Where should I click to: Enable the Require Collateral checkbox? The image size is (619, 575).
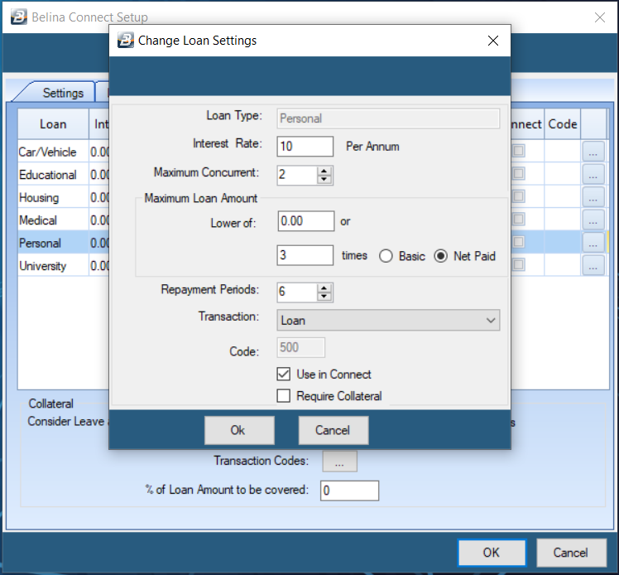(284, 395)
